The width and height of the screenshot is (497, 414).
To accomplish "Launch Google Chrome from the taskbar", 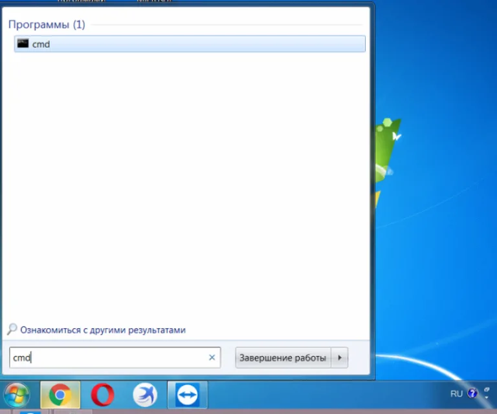I will pyautogui.click(x=60, y=395).
